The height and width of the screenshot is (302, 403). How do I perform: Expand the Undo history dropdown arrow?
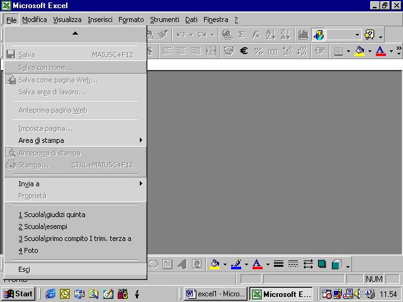[x=191, y=35]
